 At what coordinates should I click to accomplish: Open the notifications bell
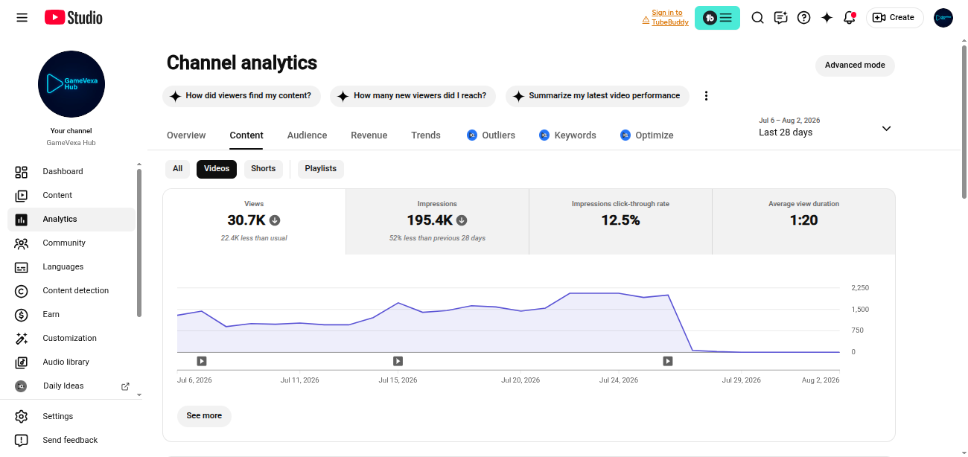[850, 18]
